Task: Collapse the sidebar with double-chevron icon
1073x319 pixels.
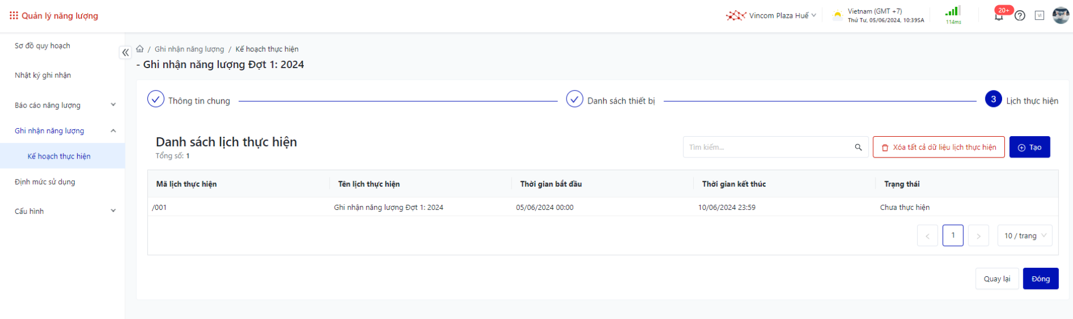Action: 125,52
